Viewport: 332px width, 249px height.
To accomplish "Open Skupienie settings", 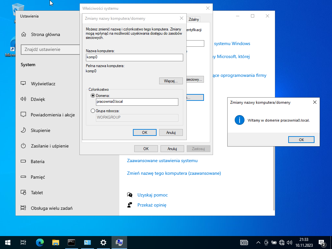I will pos(41,130).
